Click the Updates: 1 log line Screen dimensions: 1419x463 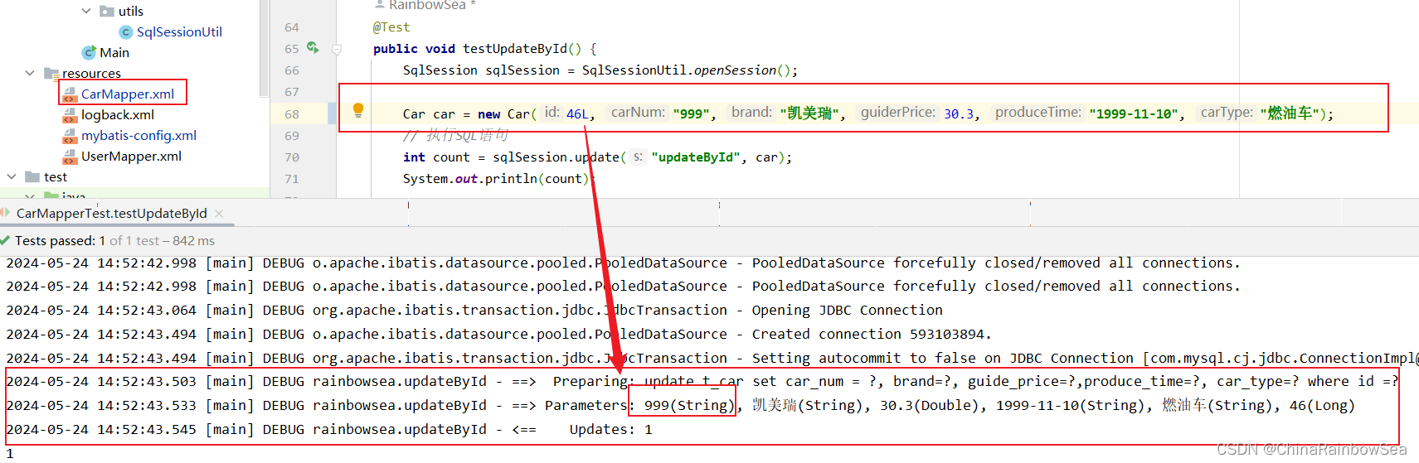click(x=329, y=429)
